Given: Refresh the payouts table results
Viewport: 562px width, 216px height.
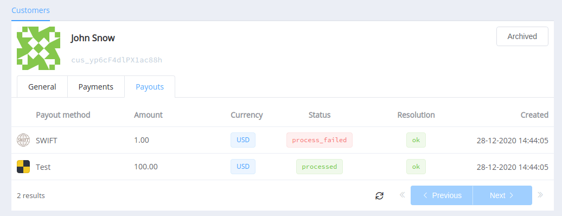Looking at the screenshot, I should click(379, 195).
